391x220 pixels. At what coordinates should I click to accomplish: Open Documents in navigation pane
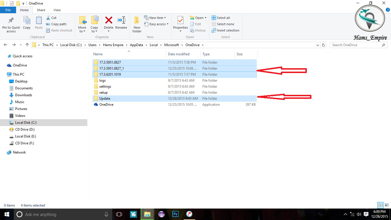pos(21,88)
